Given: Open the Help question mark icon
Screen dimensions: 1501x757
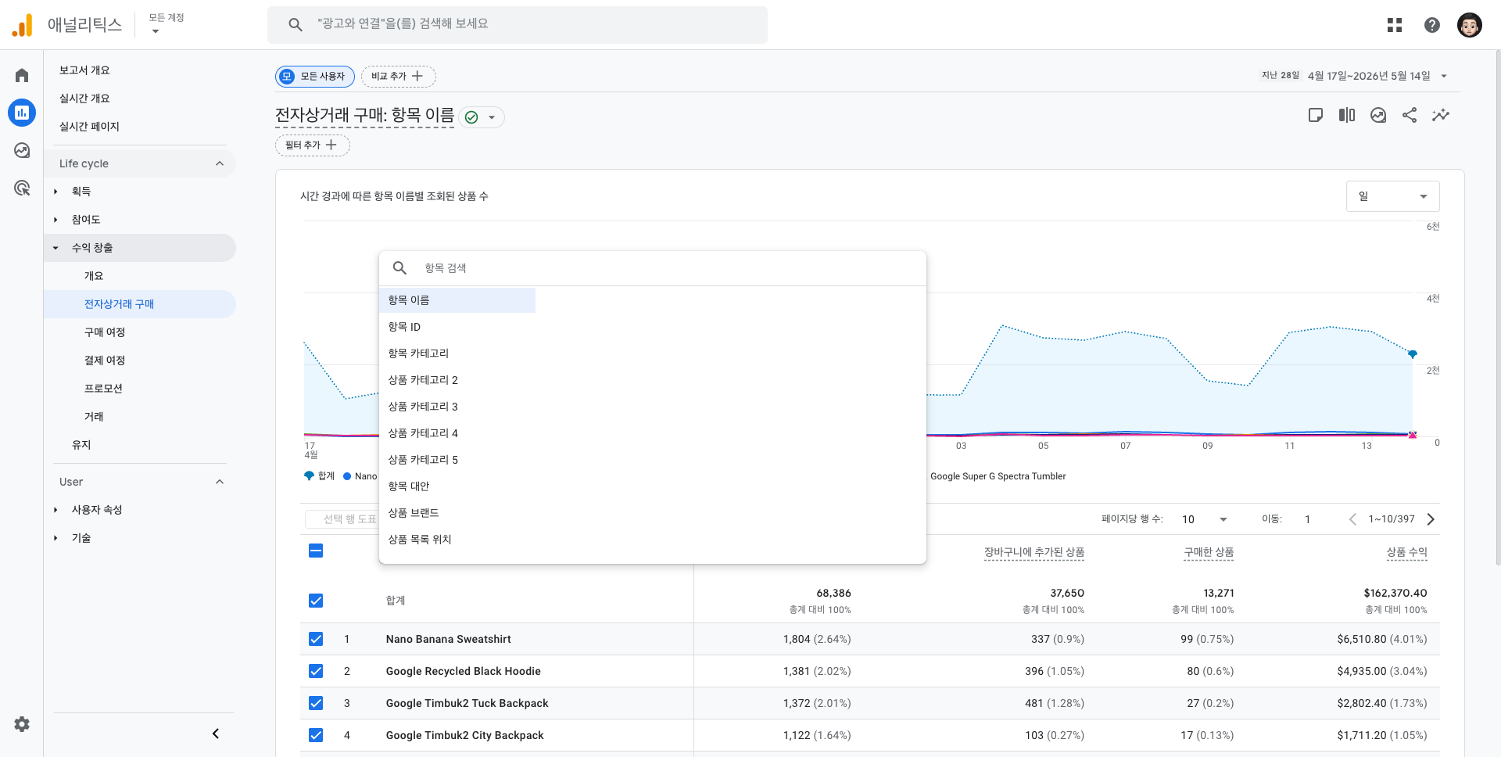Looking at the screenshot, I should [1432, 25].
